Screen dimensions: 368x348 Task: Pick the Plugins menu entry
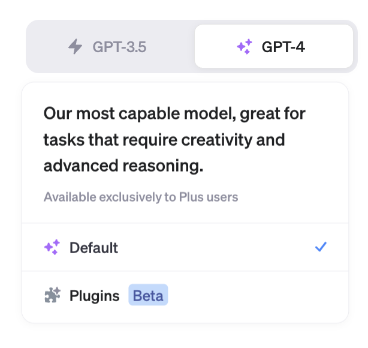94,296
